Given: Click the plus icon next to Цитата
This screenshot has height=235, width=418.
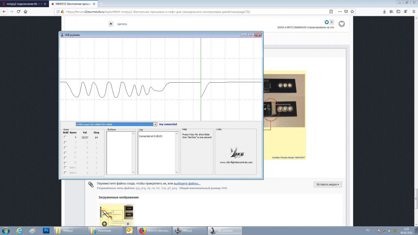Looking at the screenshot, I should pos(111,24).
